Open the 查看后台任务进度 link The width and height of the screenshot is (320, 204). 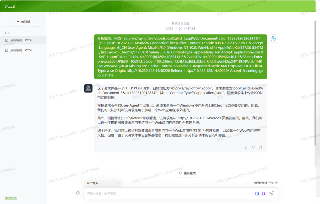266,183
